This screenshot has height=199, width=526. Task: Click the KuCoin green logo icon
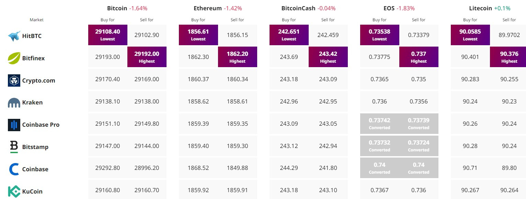[x=14, y=191]
